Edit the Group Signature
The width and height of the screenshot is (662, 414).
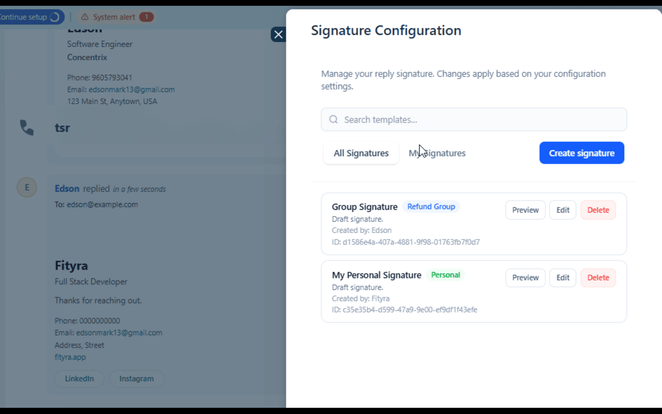pos(563,210)
